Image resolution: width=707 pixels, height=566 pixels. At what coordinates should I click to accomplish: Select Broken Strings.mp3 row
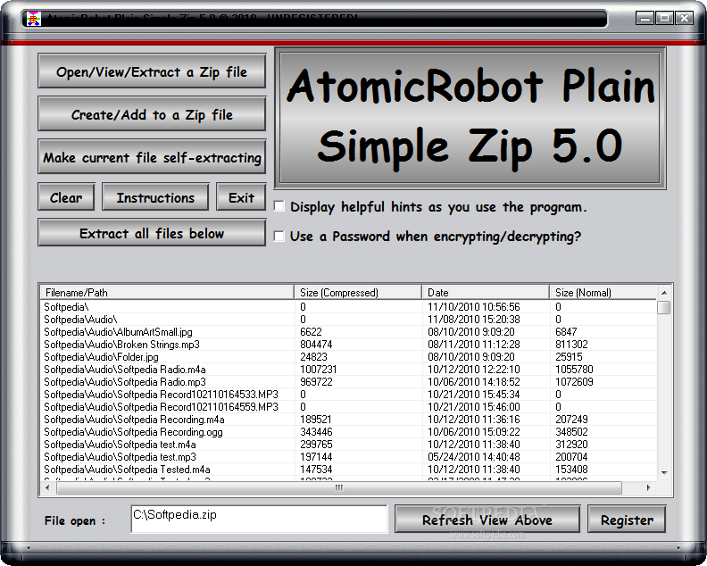pyautogui.click(x=348, y=344)
